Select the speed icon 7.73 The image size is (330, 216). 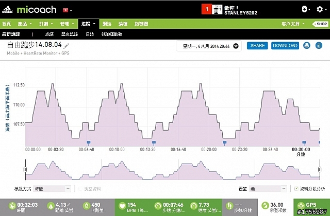194,206
